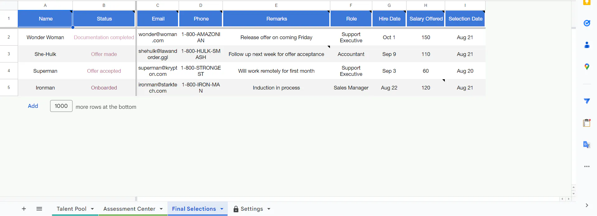Select the Induction in process cell

(276, 88)
